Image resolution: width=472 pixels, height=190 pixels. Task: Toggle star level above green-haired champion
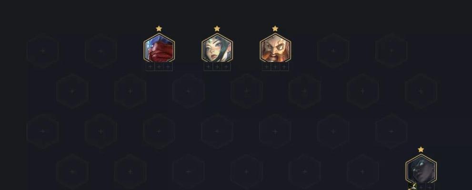pos(217,28)
